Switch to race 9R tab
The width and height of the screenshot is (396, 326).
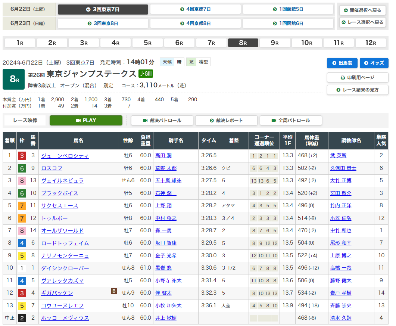(275, 43)
